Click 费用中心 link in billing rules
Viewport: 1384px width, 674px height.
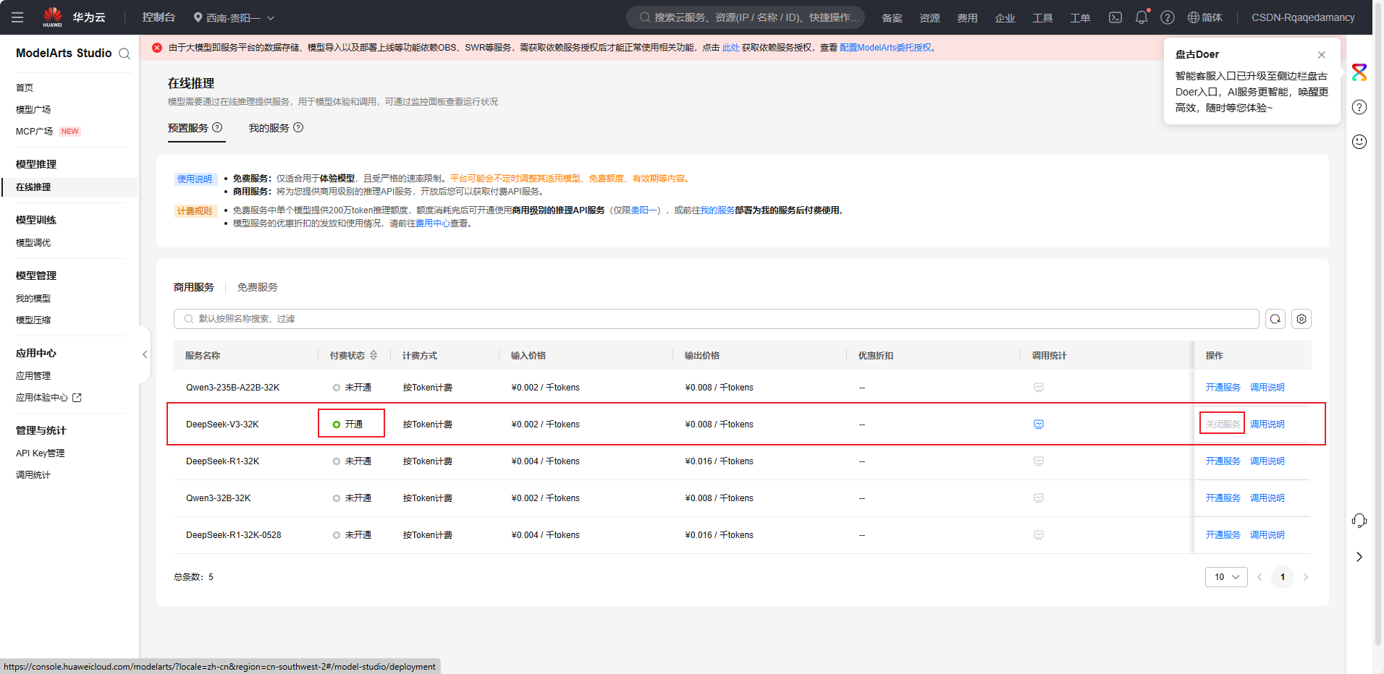point(433,223)
